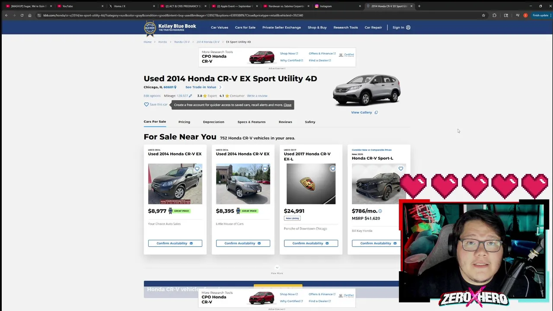Favorite the first Used 2014 Honda CR-V EX listing
This screenshot has width=553, height=311.
pyautogui.click(x=197, y=168)
